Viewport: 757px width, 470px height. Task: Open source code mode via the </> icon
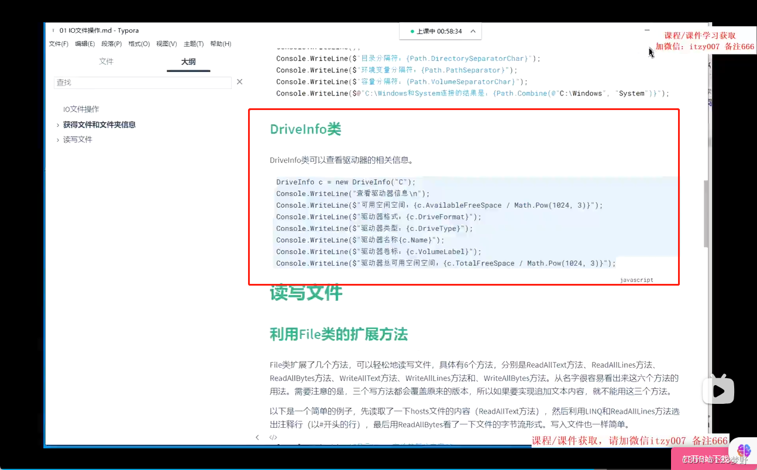(x=273, y=437)
